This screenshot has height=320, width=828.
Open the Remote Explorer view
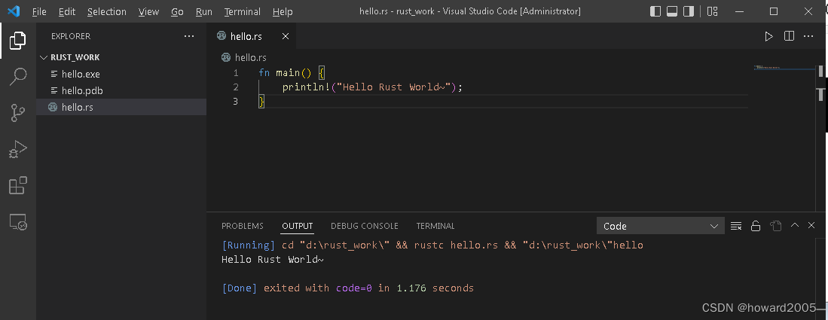pyautogui.click(x=17, y=222)
